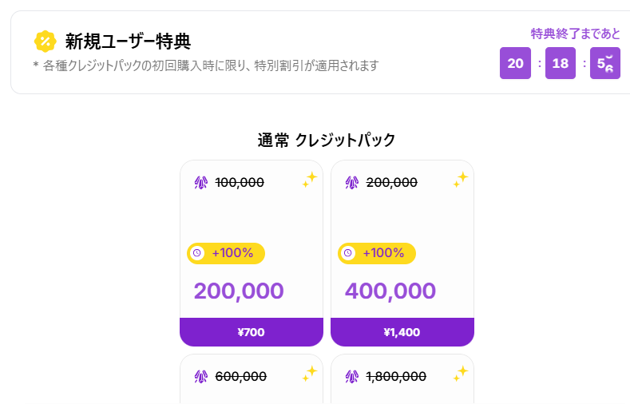Click sparkle icon on the 1,800,000 pack

click(x=461, y=374)
